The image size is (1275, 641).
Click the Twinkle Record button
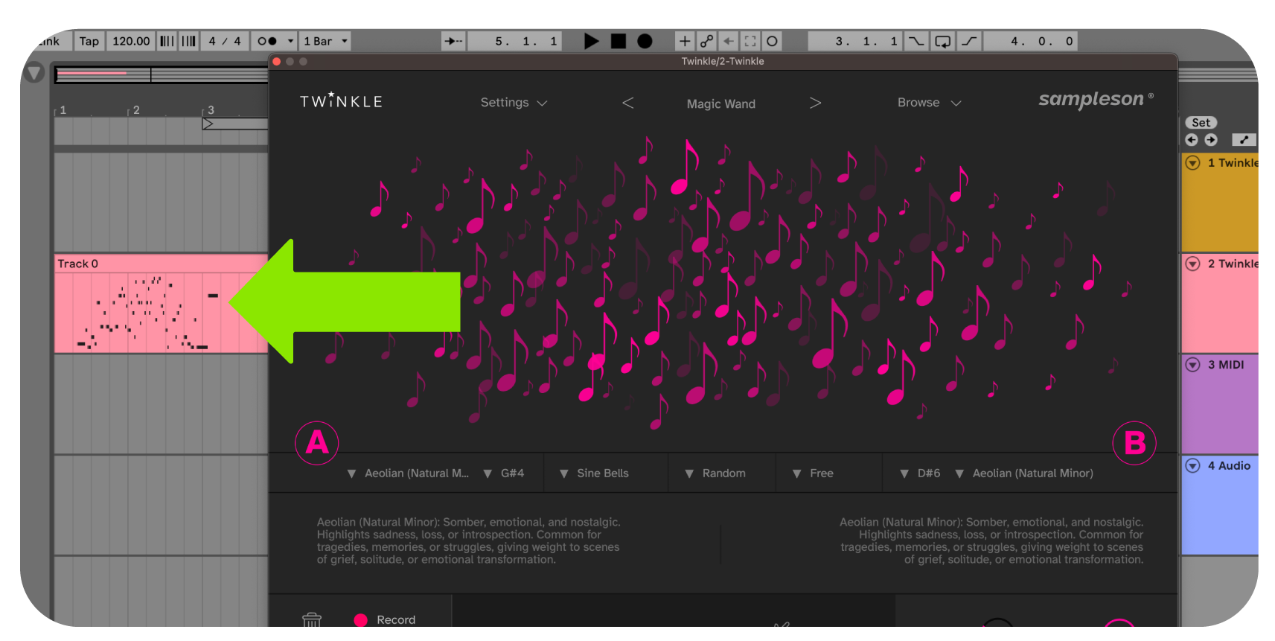(x=385, y=619)
